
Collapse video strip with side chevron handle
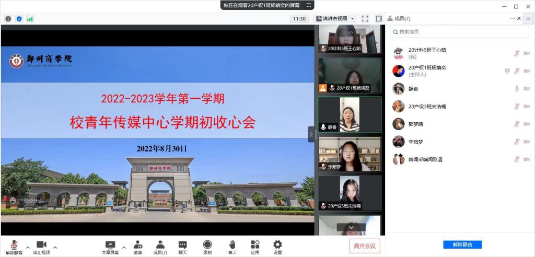(x=311, y=134)
